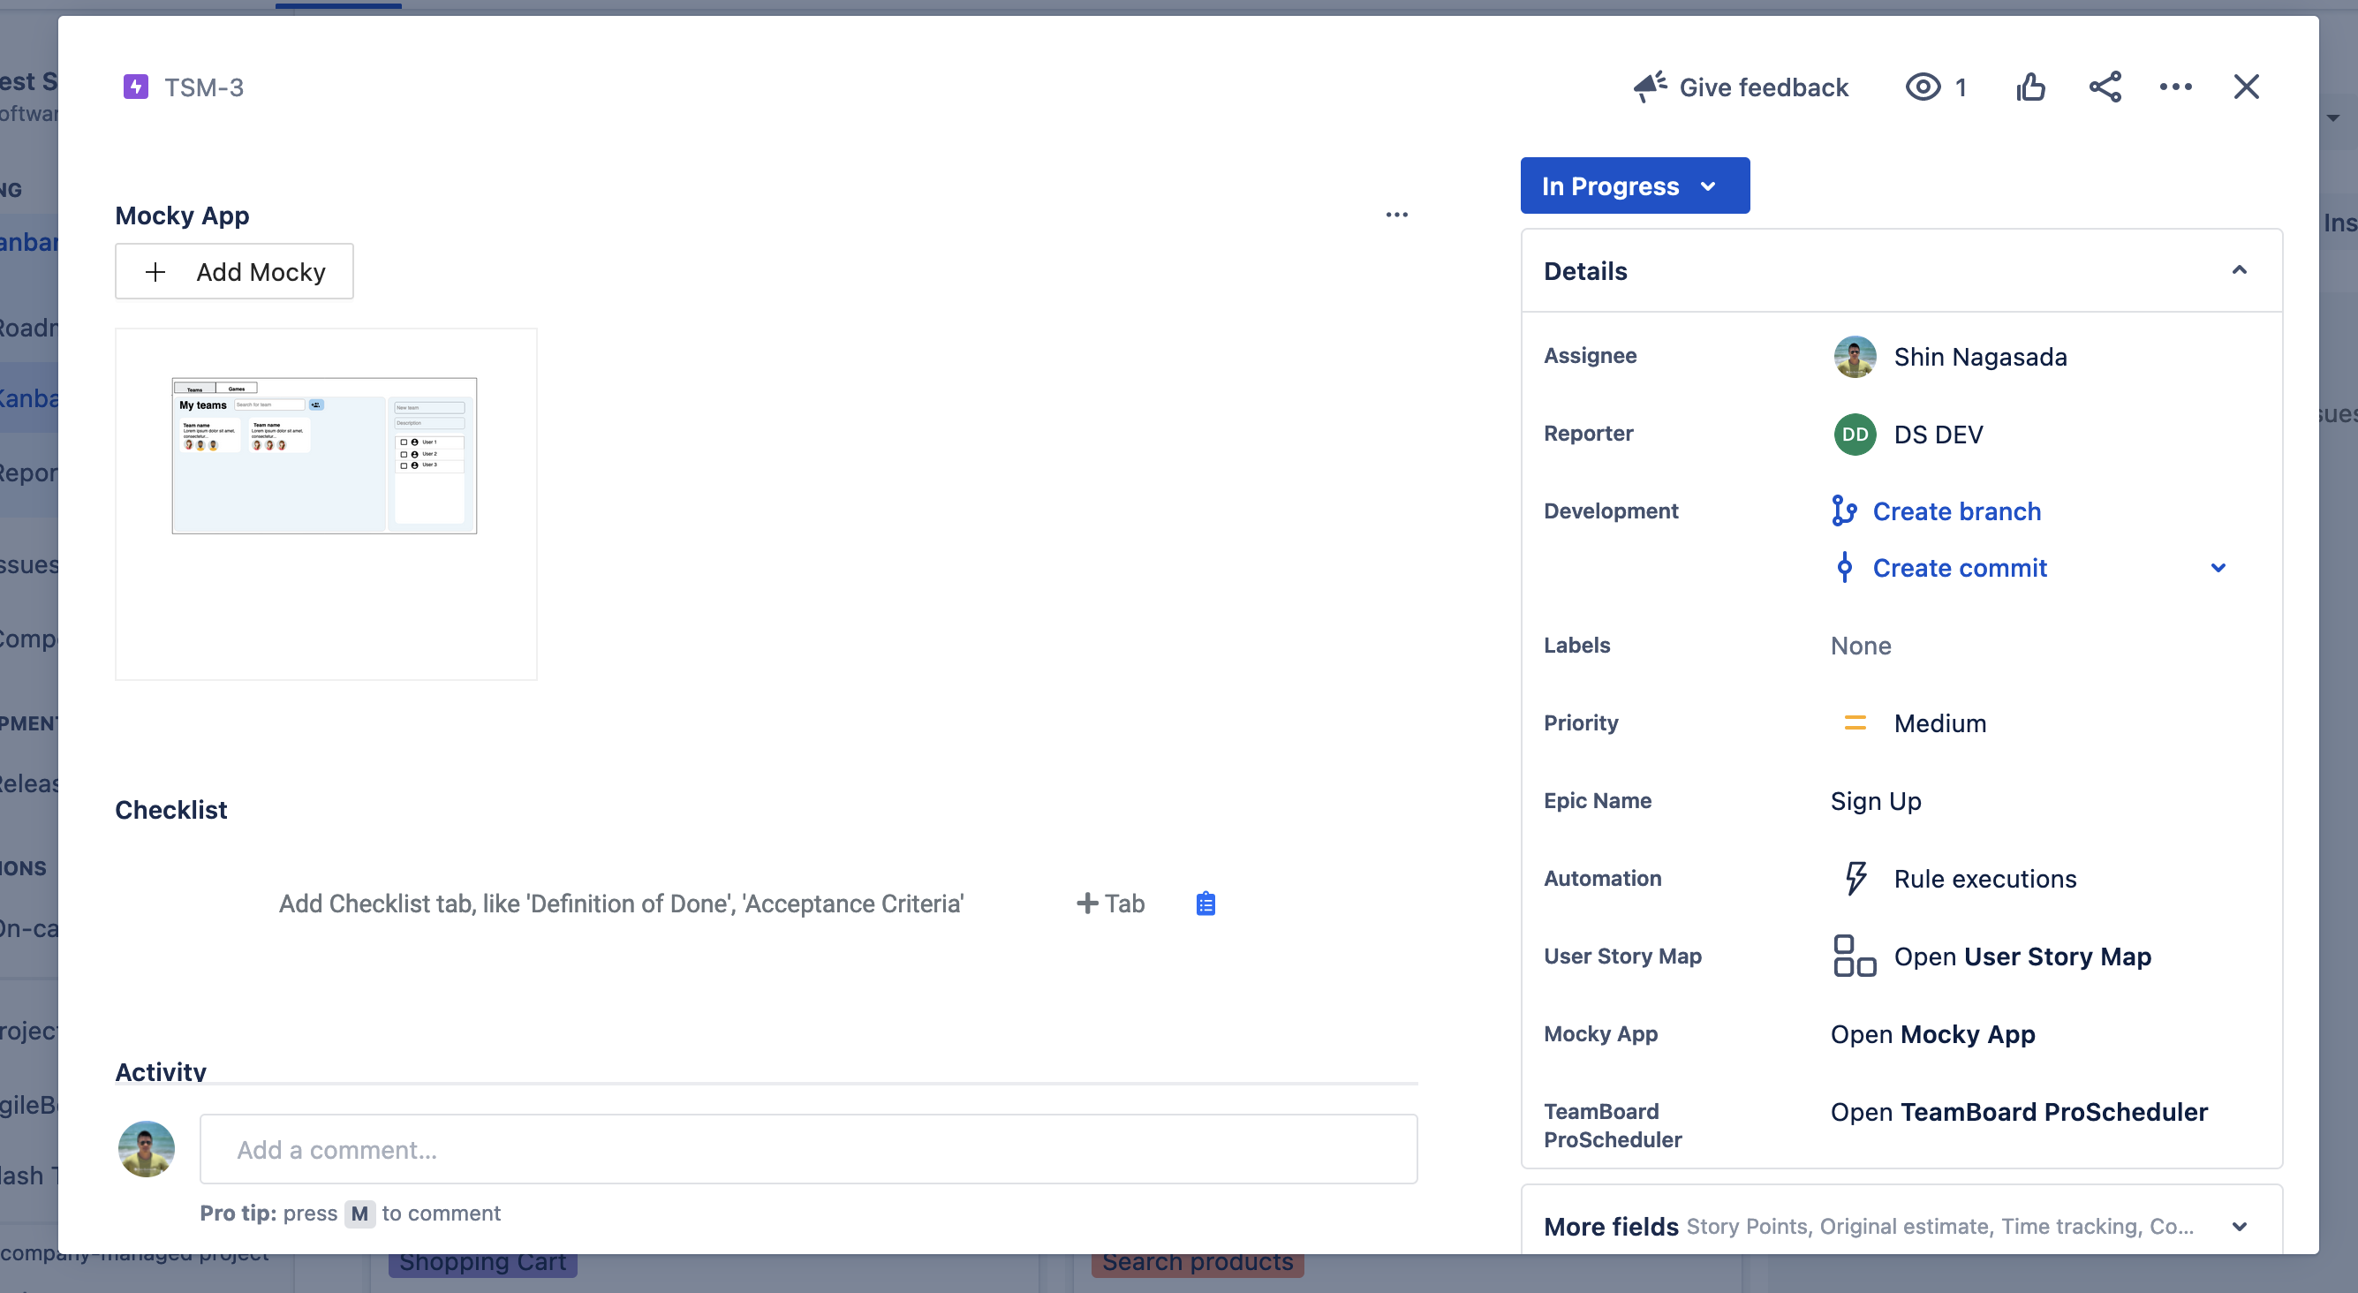This screenshot has height=1293, width=2358.
Task: Click the TSM-3 epic type icon
Action: 135,87
